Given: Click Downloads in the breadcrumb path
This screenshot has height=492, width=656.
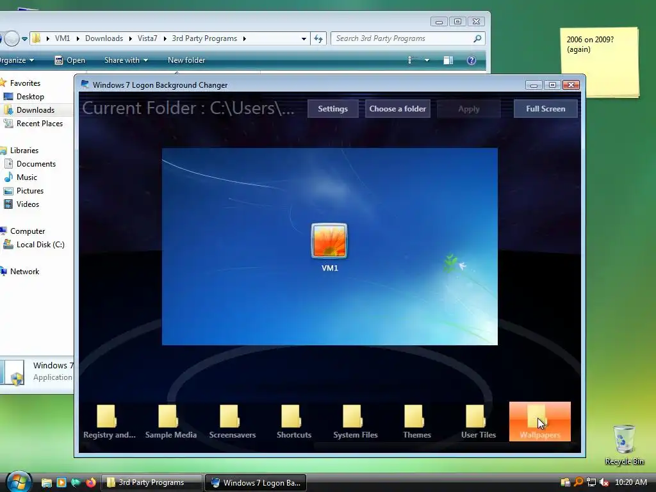Looking at the screenshot, I should tap(104, 38).
